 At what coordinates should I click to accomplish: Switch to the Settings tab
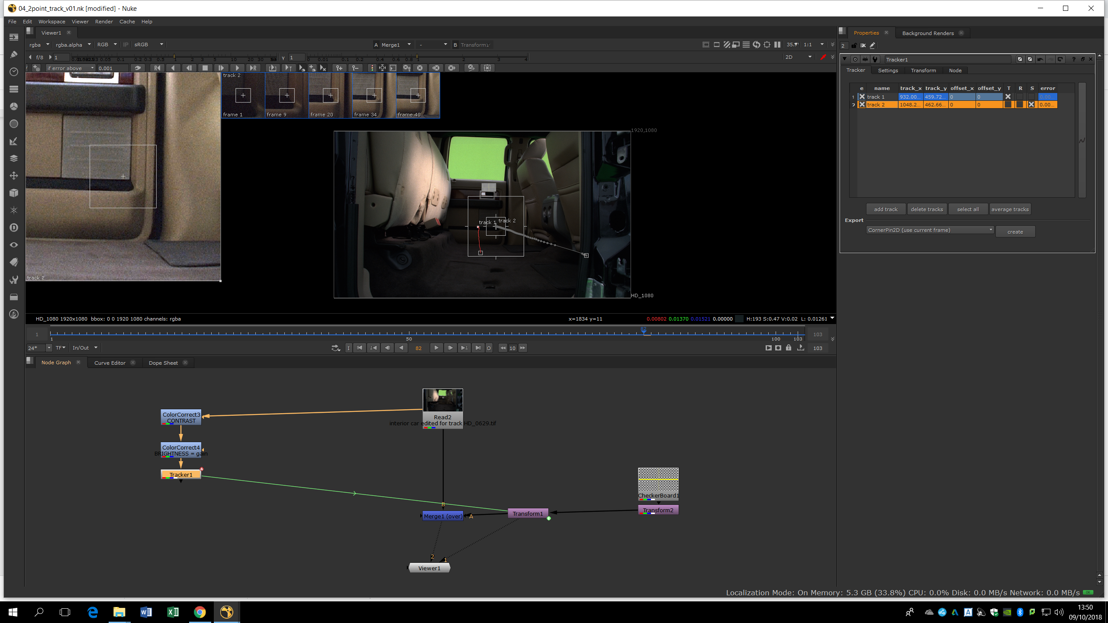coord(888,71)
